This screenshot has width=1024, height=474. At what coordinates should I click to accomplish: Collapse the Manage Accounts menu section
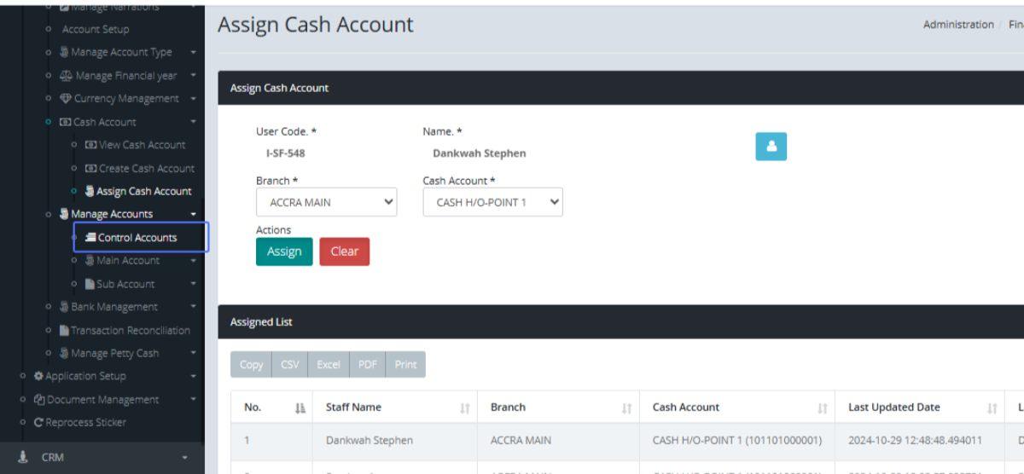[194, 214]
